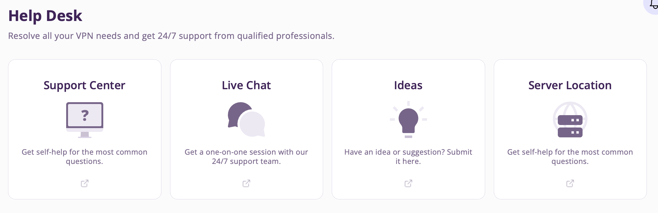The width and height of the screenshot is (658, 213).
Task: Click Support Center self-help description text
Action: [x=84, y=157]
